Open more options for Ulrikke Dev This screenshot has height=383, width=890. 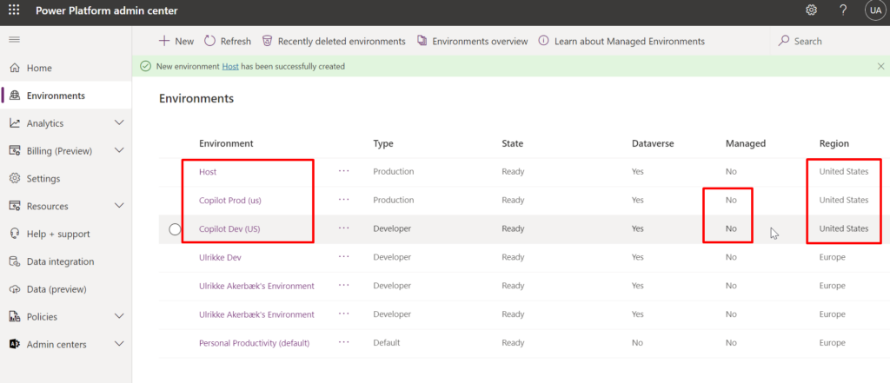point(344,256)
